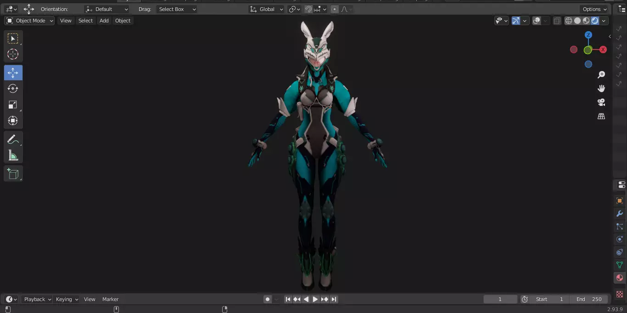Open the Add menu
627x313 pixels.
pyautogui.click(x=104, y=21)
